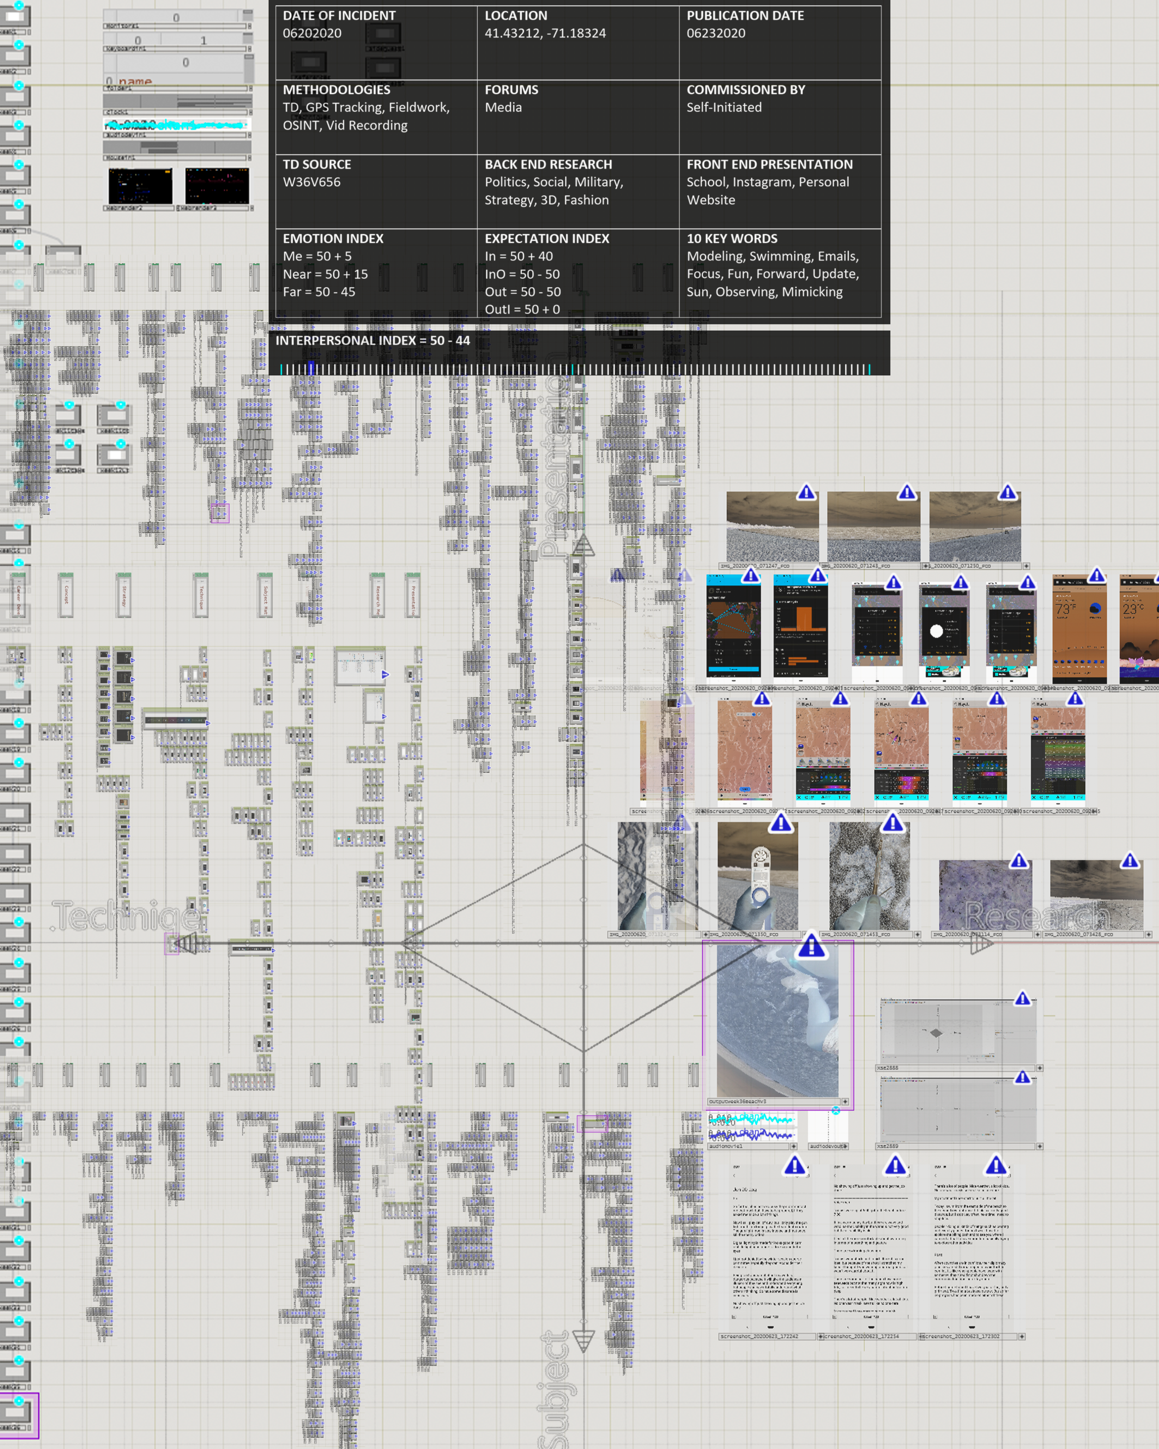This screenshot has height=1449, width=1159.
Task: Click the xse2889 node name label
Action: [887, 1147]
